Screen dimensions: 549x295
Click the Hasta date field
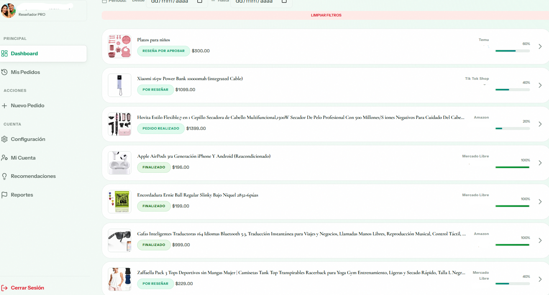coord(261,2)
